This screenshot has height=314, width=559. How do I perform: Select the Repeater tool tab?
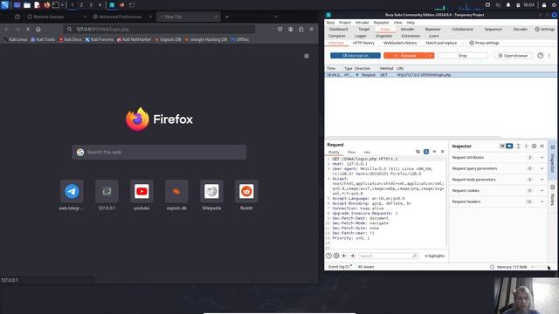[433, 29]
